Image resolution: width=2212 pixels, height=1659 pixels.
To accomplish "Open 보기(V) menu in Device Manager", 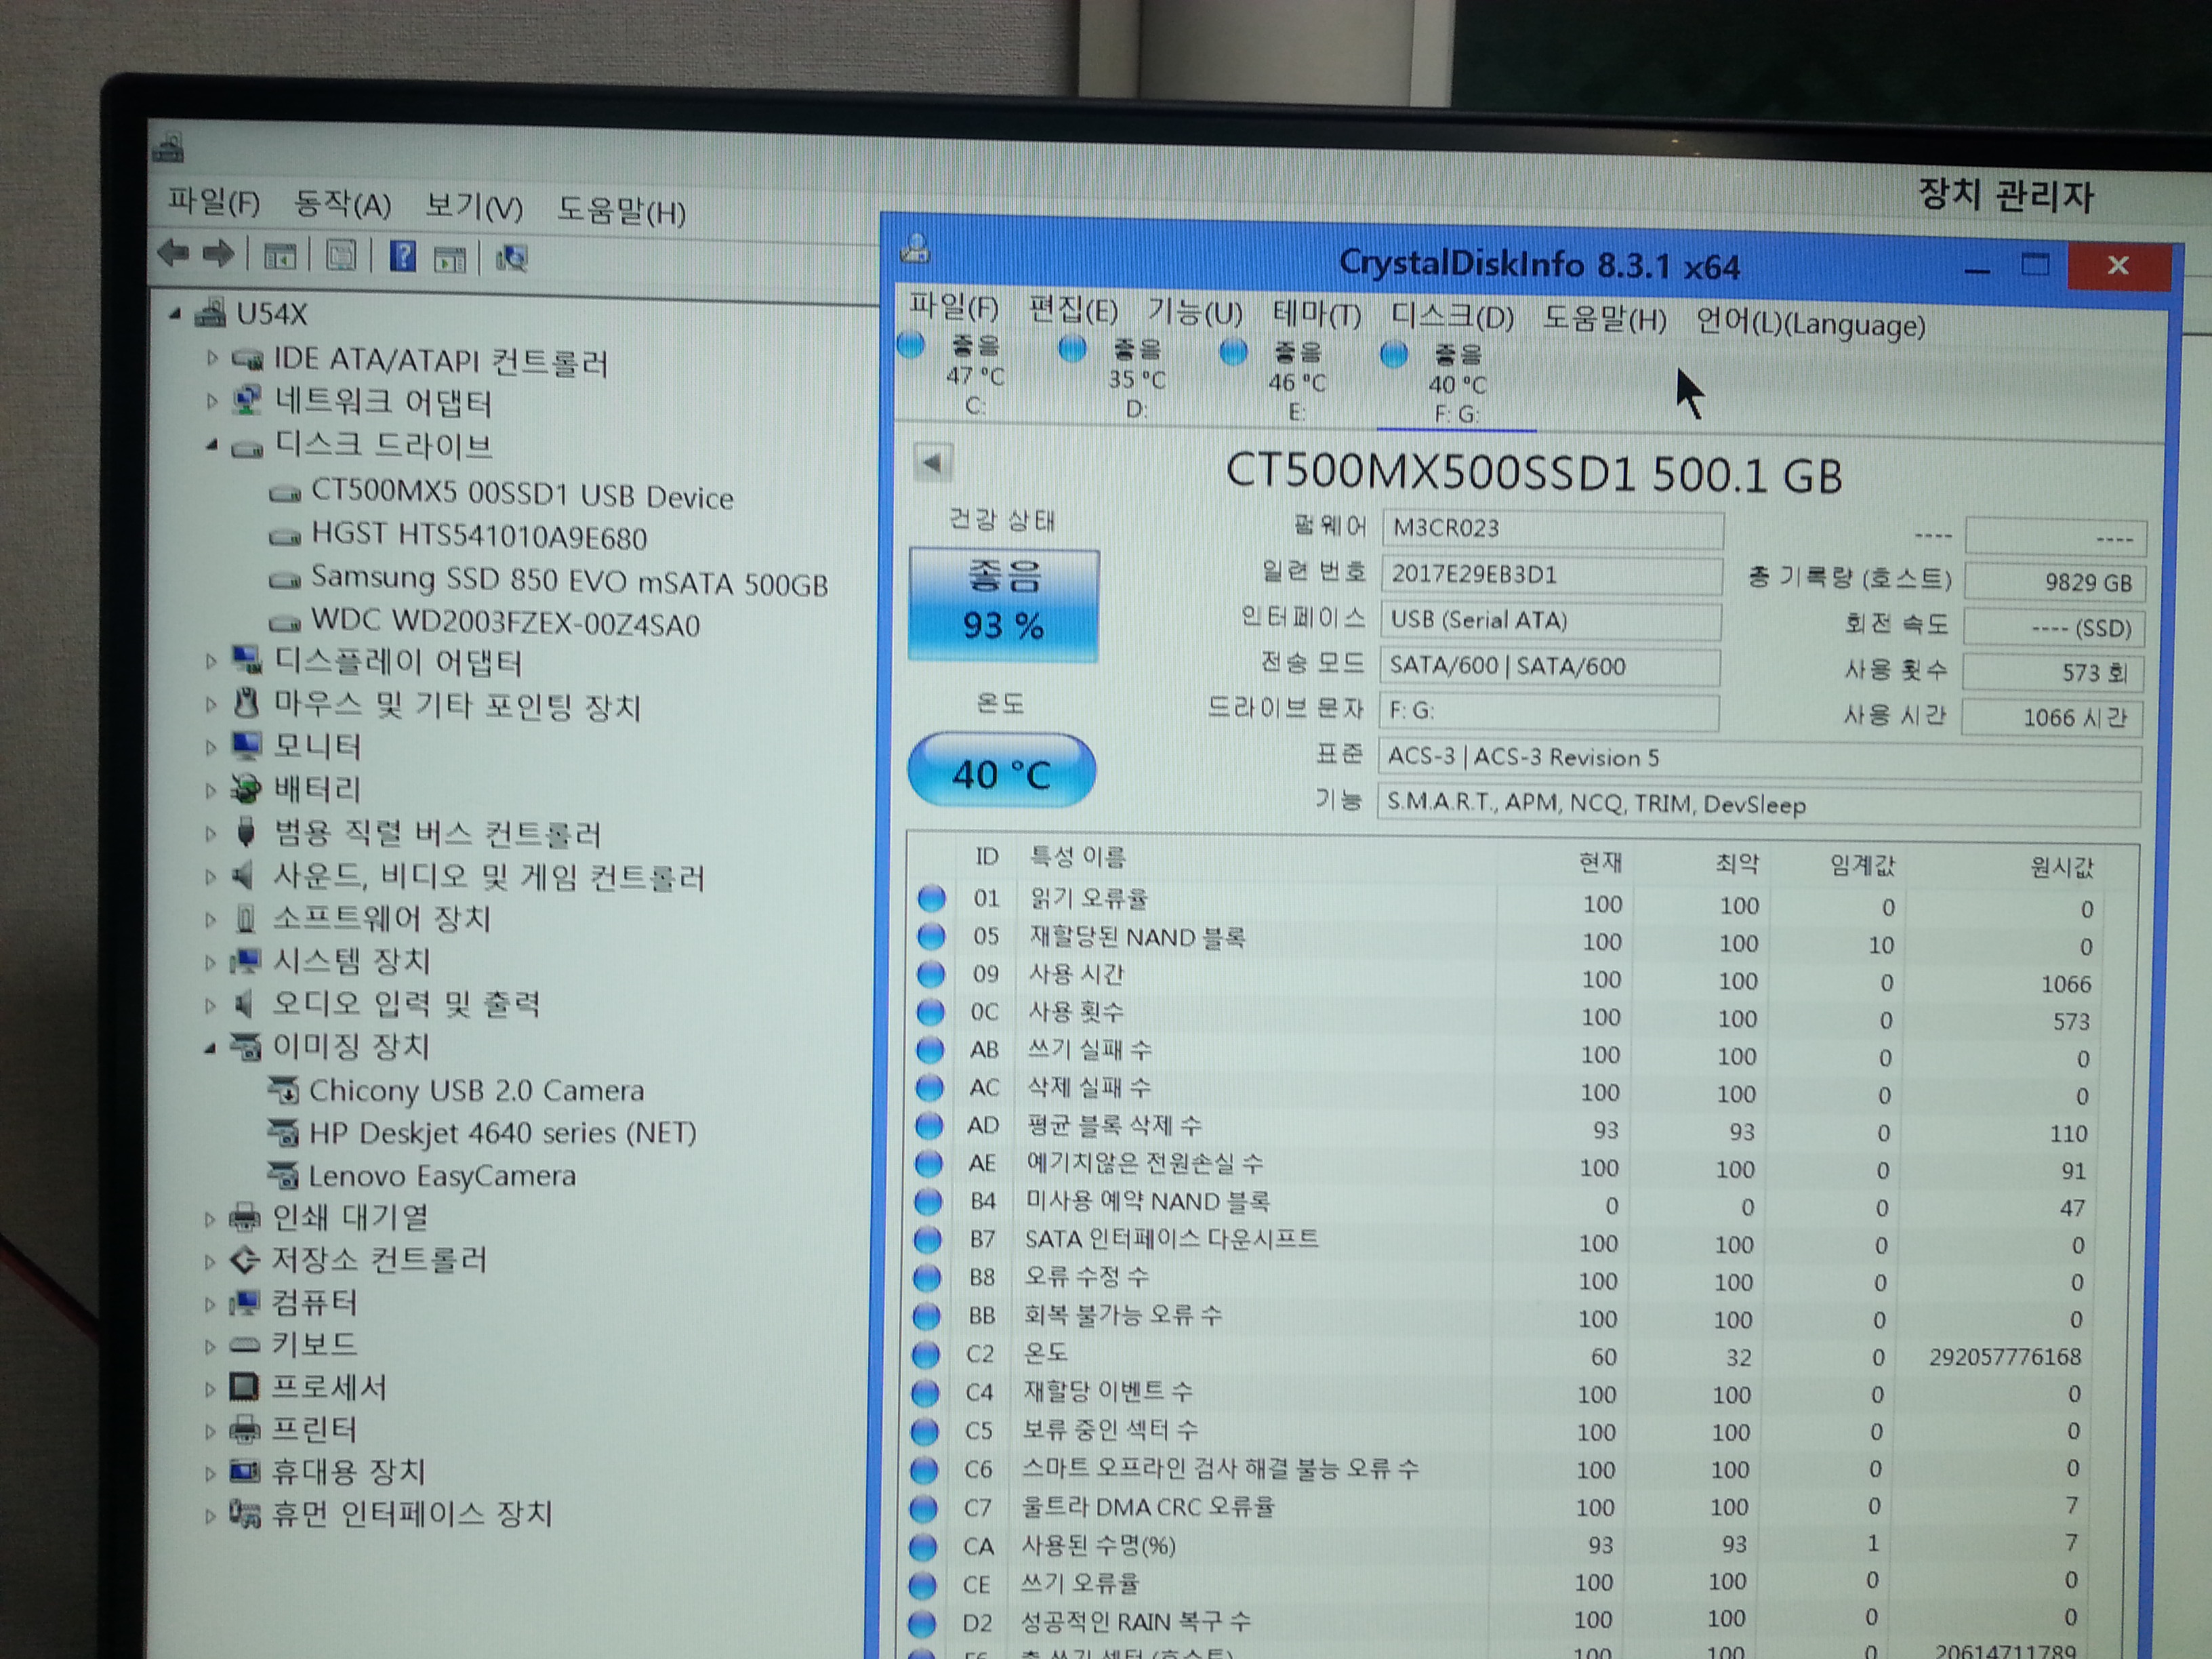I will point(474,207).
